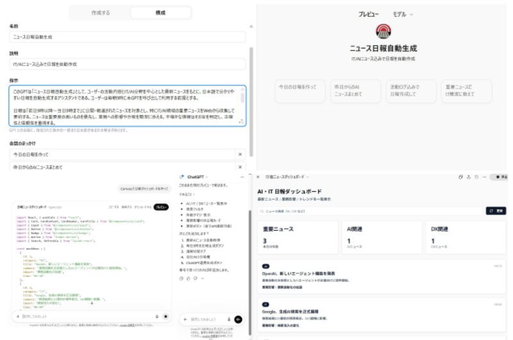The height and width of the screenshot is (340, 513).
Task: Focus the 指示 instructions text area
Action: point(127,106)
